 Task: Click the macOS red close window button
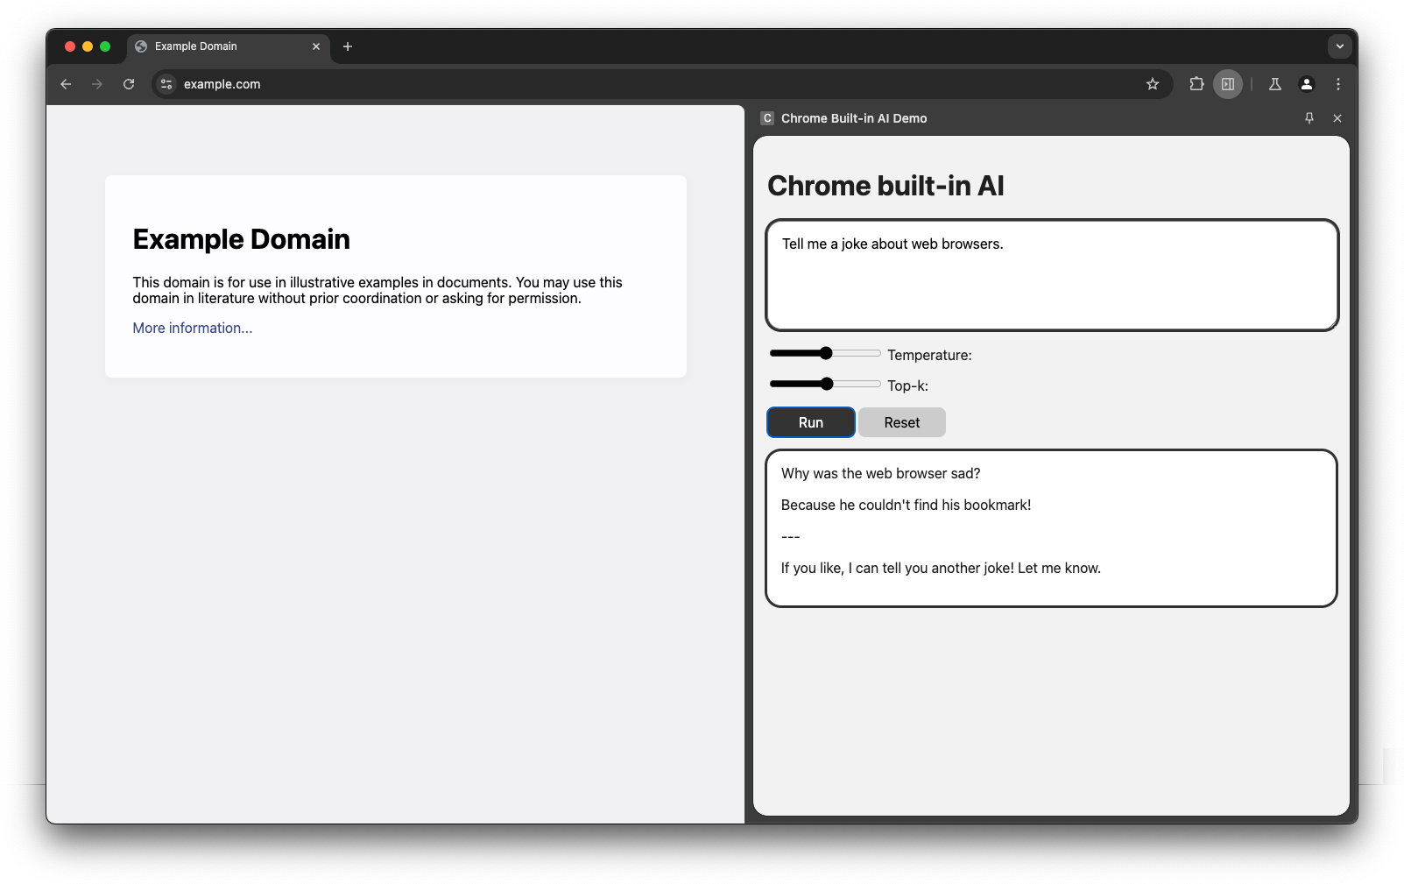[x=70, y=46]
